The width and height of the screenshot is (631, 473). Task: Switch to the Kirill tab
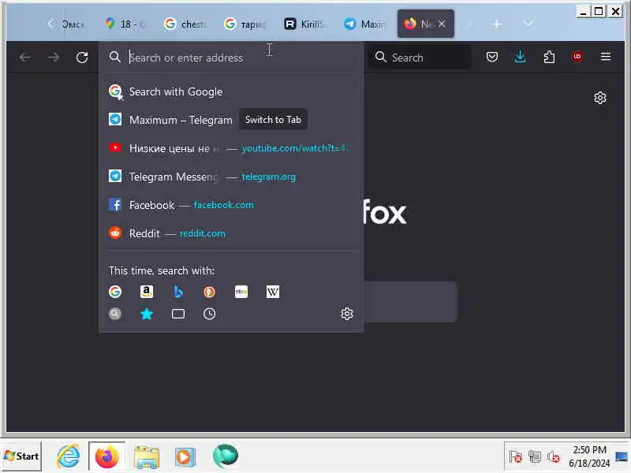(304, 24)
